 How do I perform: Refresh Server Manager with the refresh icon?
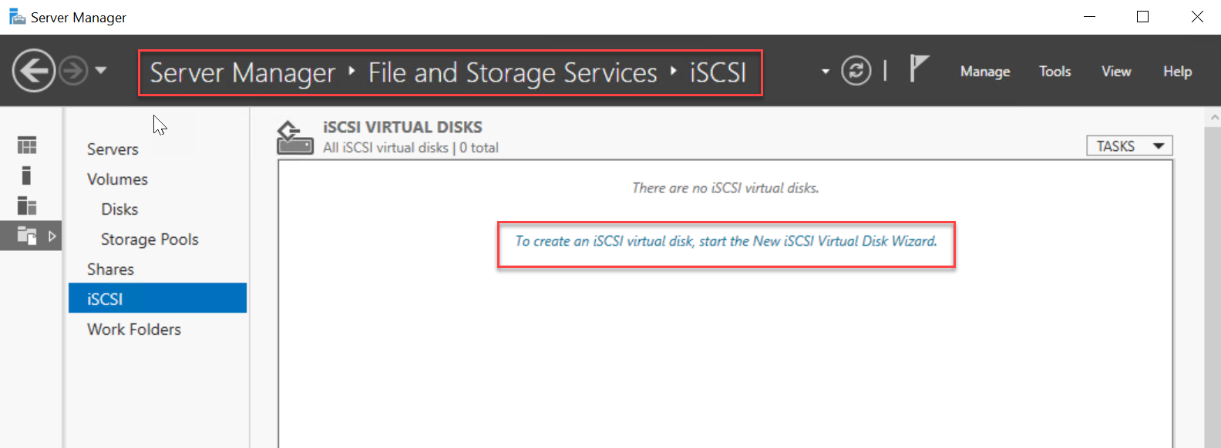point(856,71)
